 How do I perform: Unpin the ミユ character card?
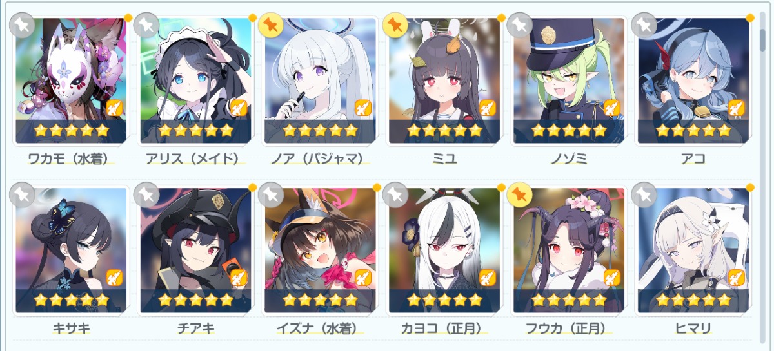point(395,24)
